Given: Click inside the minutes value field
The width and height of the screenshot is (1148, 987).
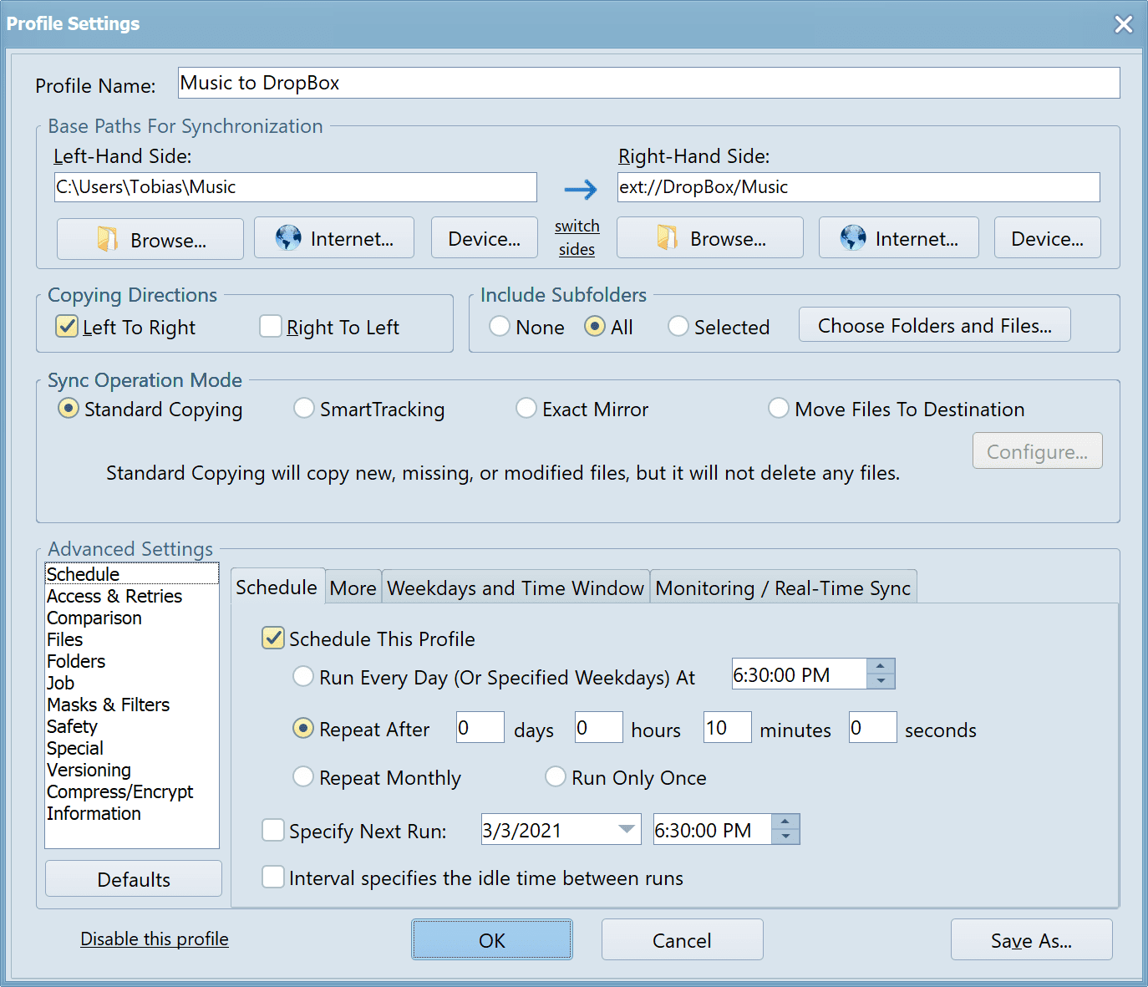Looking at the screenshot, I should pyautogui.click(x=726, y=727).
